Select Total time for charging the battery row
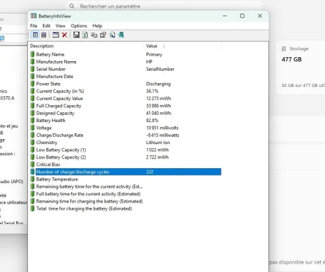 [125, 208]
